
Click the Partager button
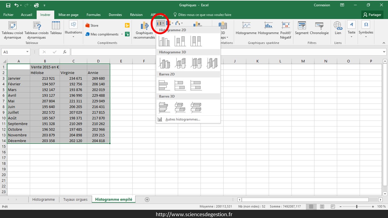(x=372, y=15)
